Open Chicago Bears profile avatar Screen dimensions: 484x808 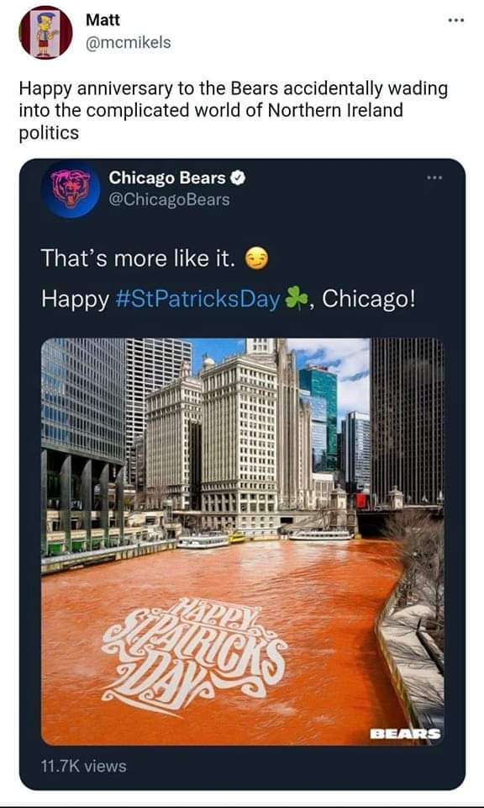[71, 189]
